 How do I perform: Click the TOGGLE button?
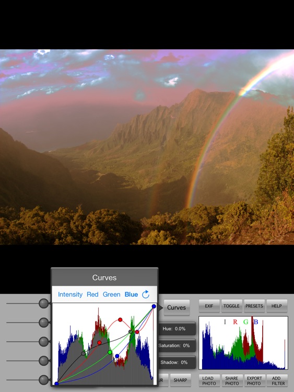tap(231, 306)
